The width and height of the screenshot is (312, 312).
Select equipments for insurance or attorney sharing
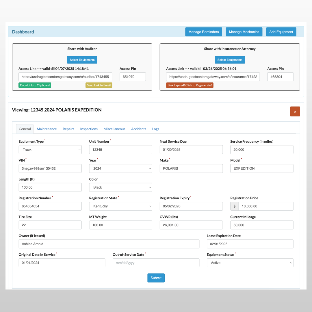coord(230,60)
